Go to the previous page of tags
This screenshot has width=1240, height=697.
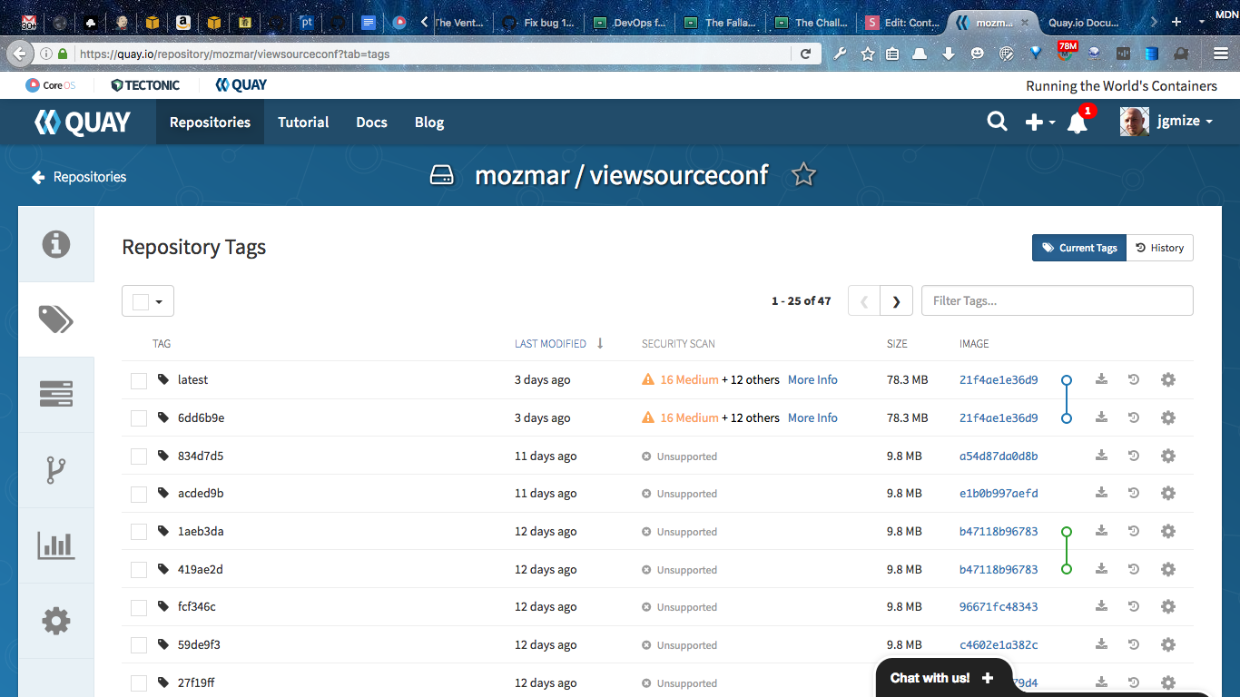point(864,301)
